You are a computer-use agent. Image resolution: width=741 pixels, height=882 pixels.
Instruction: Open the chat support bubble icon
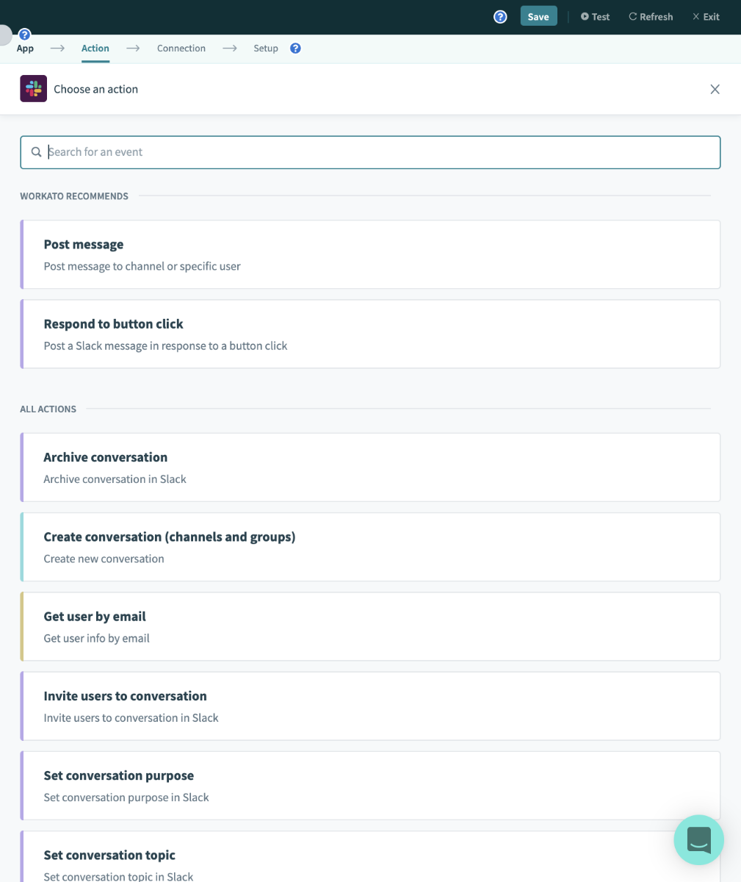coord(699,839)
